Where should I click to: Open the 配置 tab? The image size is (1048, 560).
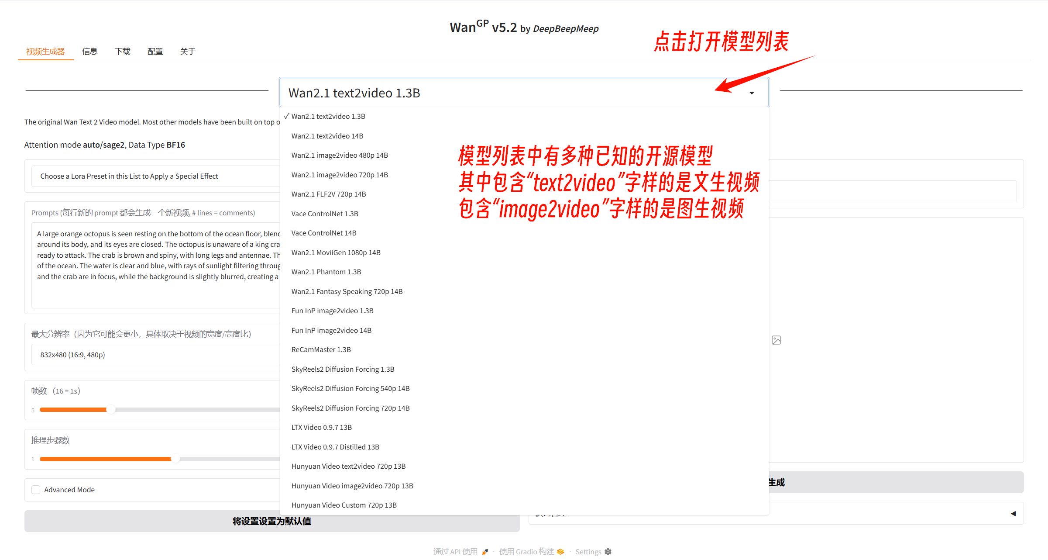[155, 52]
